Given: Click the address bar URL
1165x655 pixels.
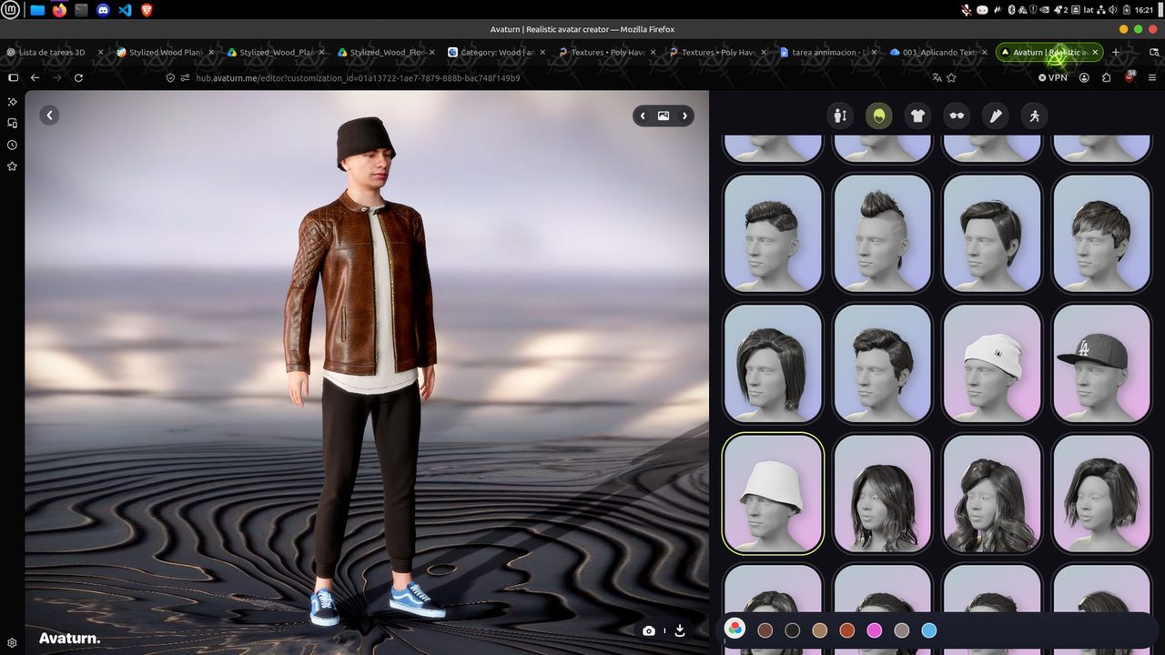Looking at the screenshot, I should (358, 78).
